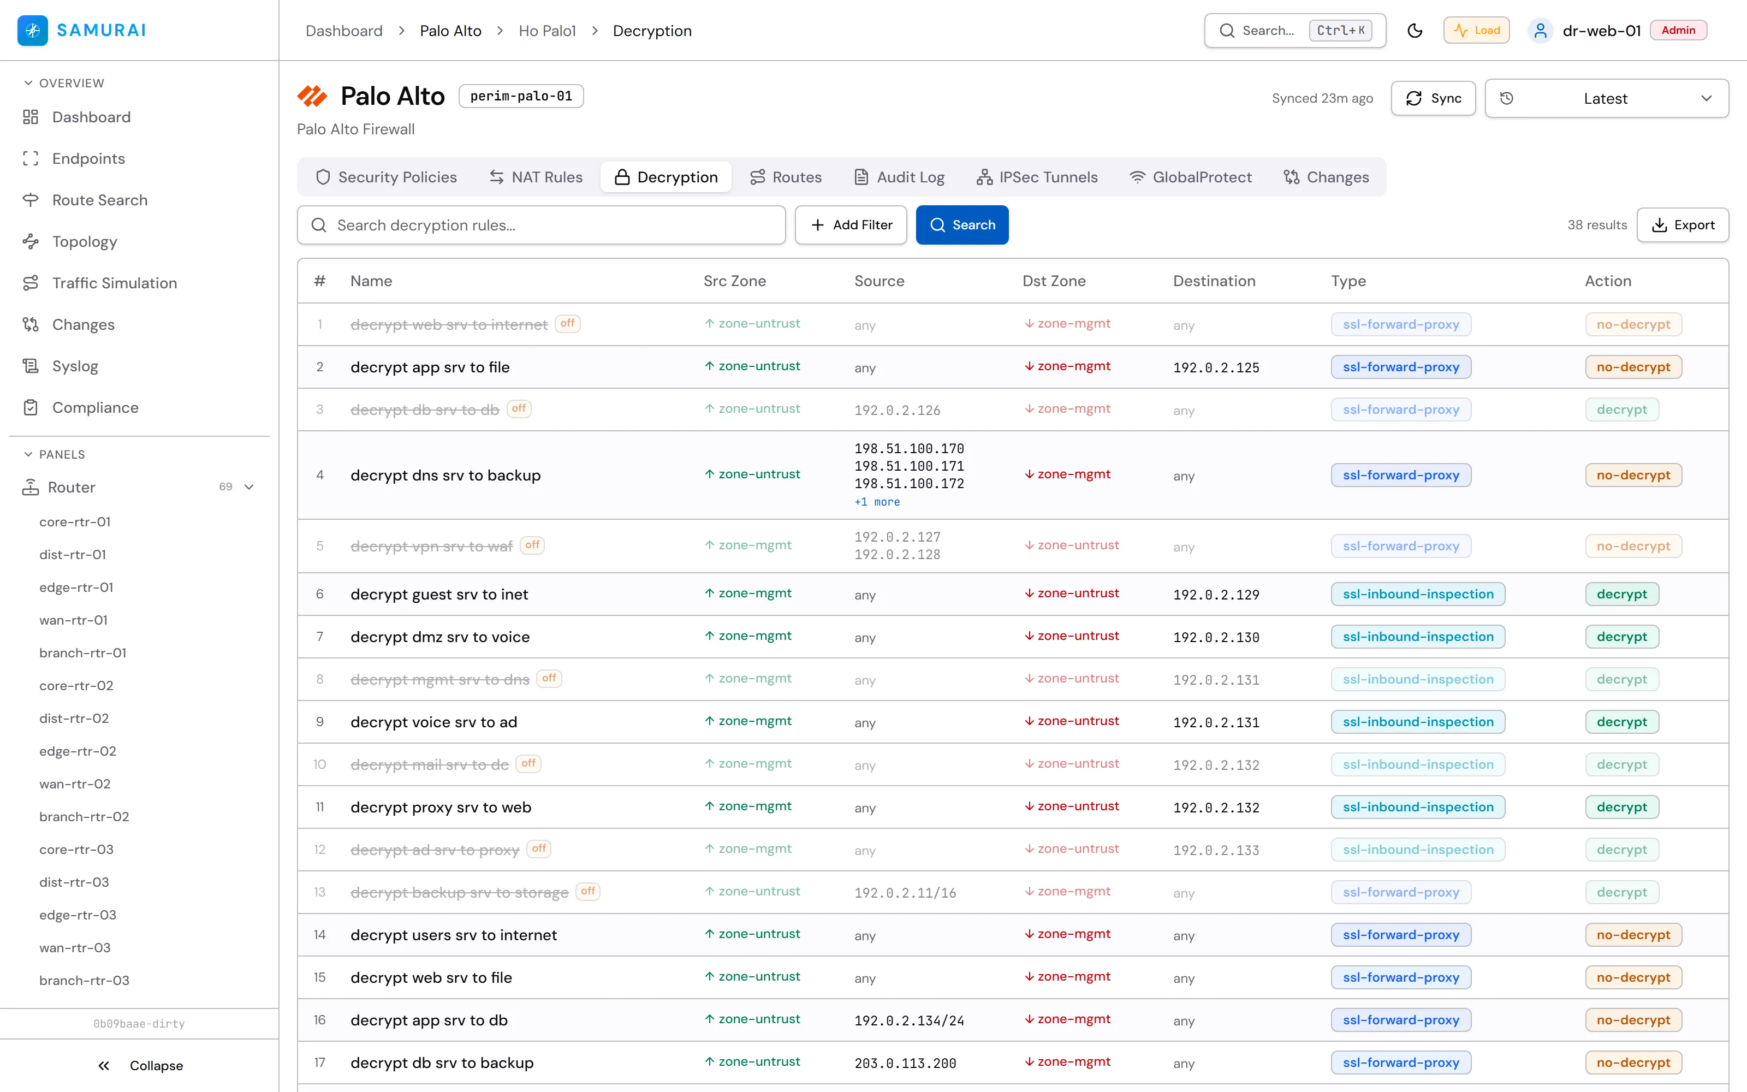The height and width of the screenshot is (1092, 1747).
Task: Click the Samurai logo icon
Action: coord(33,31)
